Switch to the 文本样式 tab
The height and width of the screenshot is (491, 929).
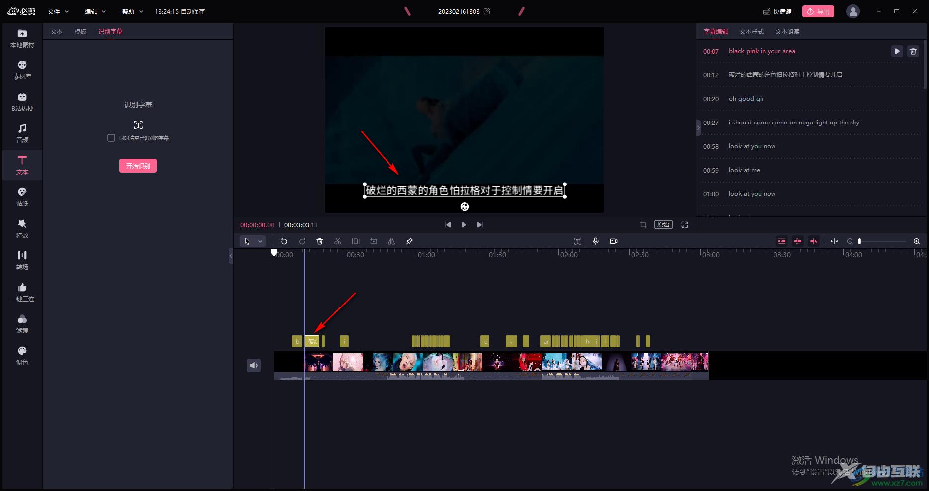(x=752, y=31)
